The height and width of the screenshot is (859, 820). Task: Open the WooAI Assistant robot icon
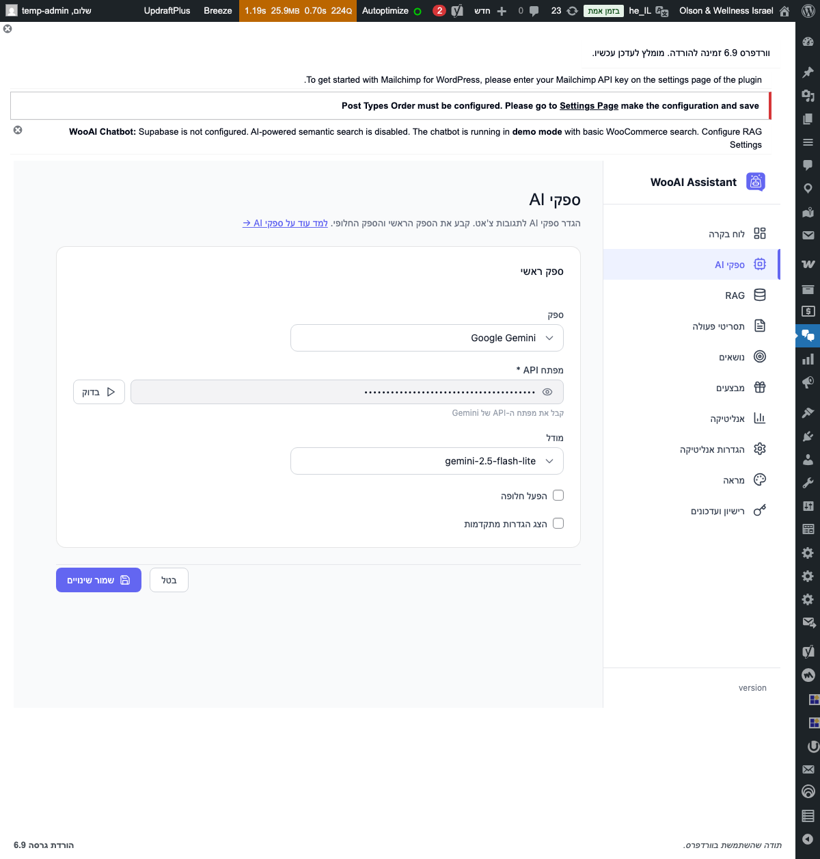point(756,182)
